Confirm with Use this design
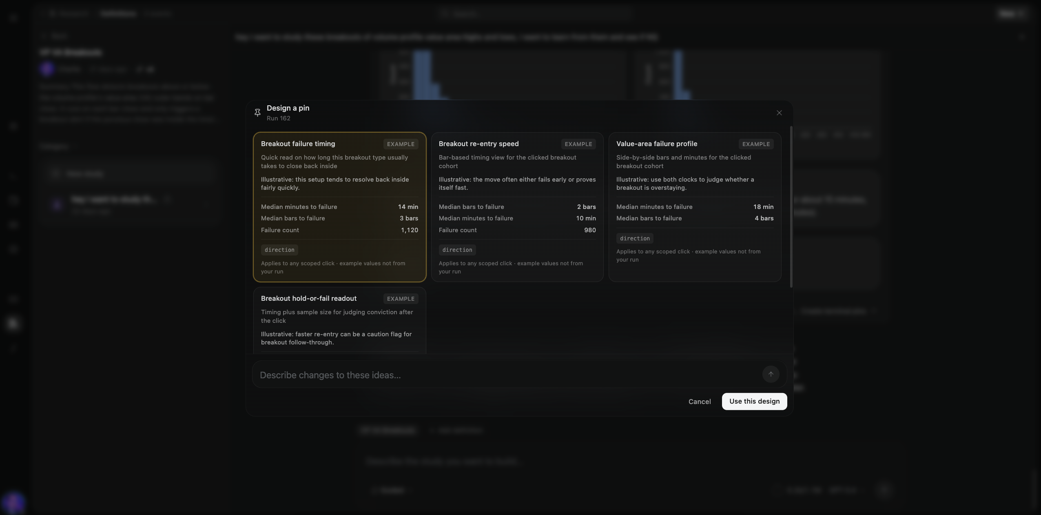This screenshot has height=515, width=1041. 754,402
